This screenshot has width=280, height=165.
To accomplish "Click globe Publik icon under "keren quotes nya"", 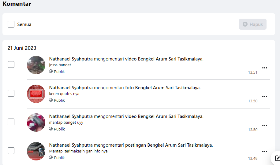I will click(51, 100).
